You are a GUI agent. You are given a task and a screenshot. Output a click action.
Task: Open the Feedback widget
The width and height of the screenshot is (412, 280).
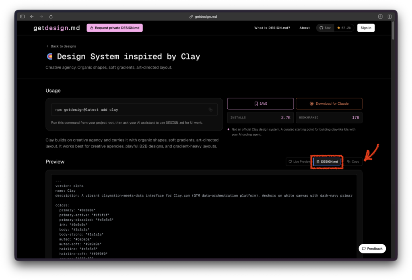[372, 249]
